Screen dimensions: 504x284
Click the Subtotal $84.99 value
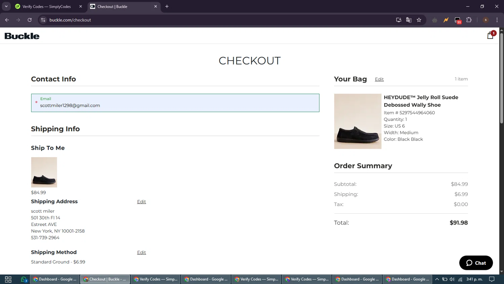point(459,184)
